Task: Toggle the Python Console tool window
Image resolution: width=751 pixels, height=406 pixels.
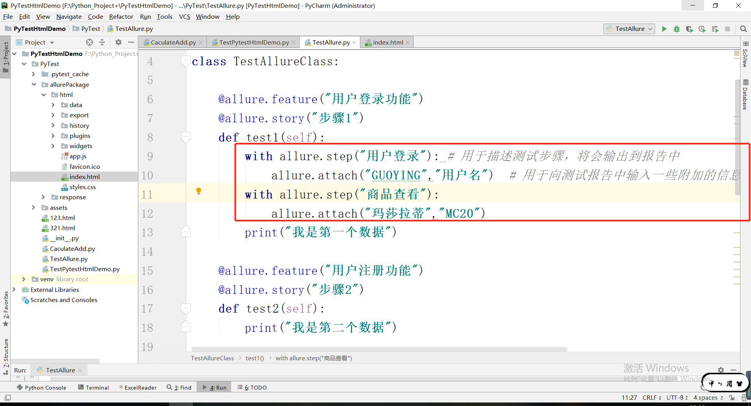Action: (x=42, y=387)
